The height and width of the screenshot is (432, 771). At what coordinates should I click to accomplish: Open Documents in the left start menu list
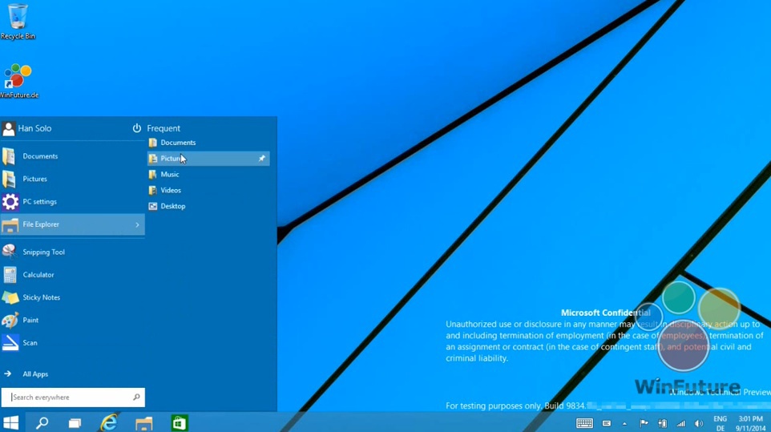pyautogui.click(x=72, y=156)
